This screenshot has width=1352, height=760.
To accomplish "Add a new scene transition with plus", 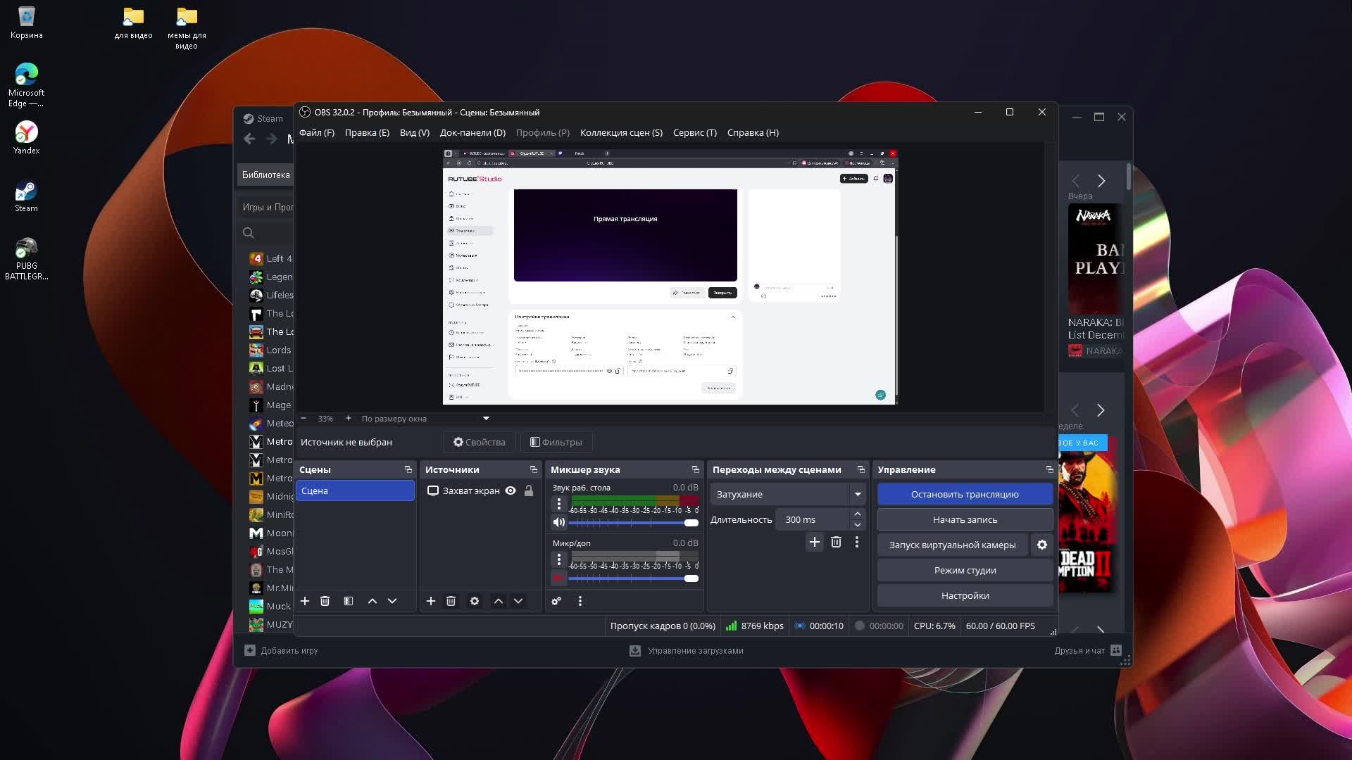I will tap(815, 542).
